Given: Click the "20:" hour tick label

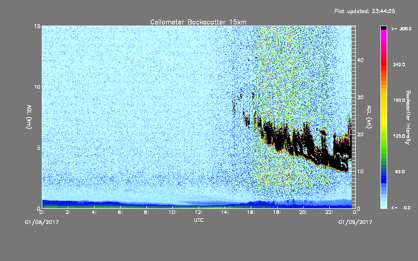Looking at the screenshot, I should pos(304,212).
